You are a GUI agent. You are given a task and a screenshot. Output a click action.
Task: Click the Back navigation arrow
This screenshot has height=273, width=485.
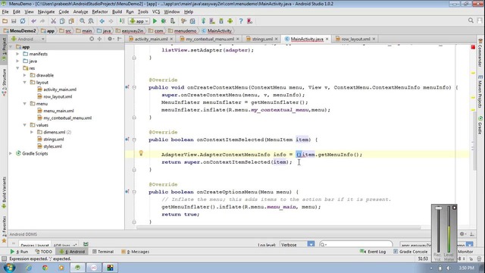102,21
